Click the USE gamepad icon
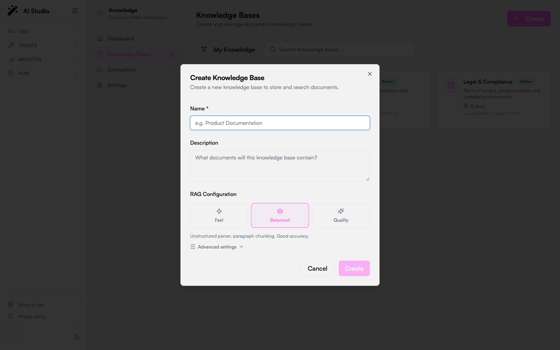Viewport: 560px width, 350px height. click(x=11, y=31)
